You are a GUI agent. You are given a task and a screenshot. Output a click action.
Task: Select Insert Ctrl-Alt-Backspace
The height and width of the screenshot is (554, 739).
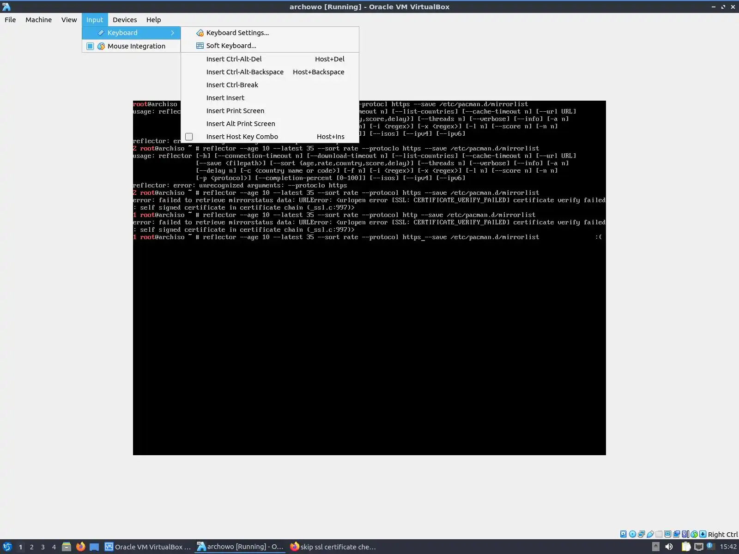point(270,72)
